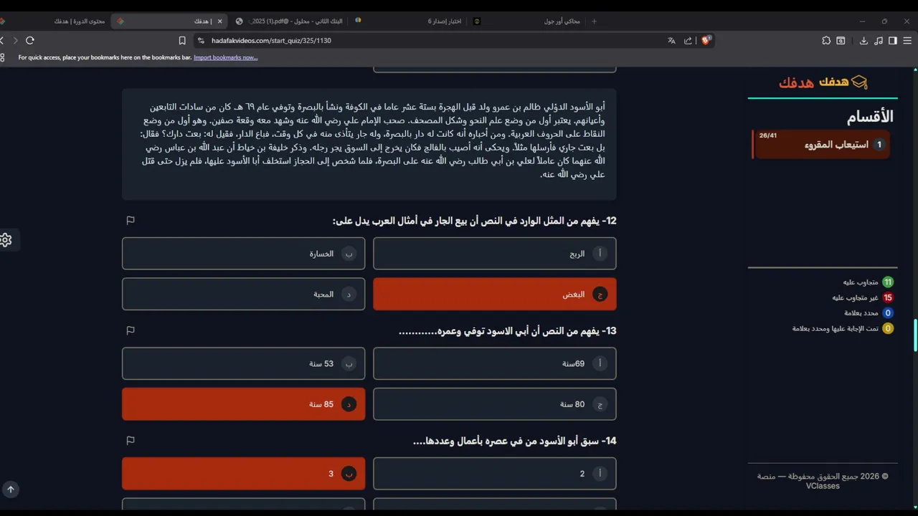The width and height of the screenshot is (918, 516).
Task: Flag question 14 with its flag icon
Action: coord(131,441)
